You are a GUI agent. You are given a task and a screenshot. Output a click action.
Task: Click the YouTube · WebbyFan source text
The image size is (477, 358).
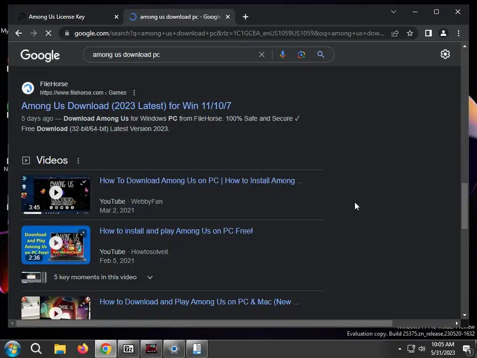coord(131,201)
